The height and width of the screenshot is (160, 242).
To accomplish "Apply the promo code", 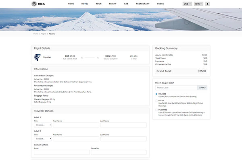I will [202, 88].
